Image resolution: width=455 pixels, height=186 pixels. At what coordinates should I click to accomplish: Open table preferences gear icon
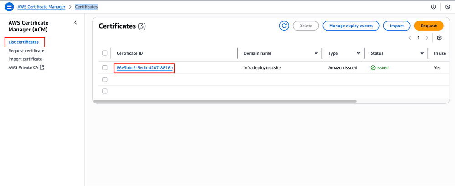click(439, 38)
